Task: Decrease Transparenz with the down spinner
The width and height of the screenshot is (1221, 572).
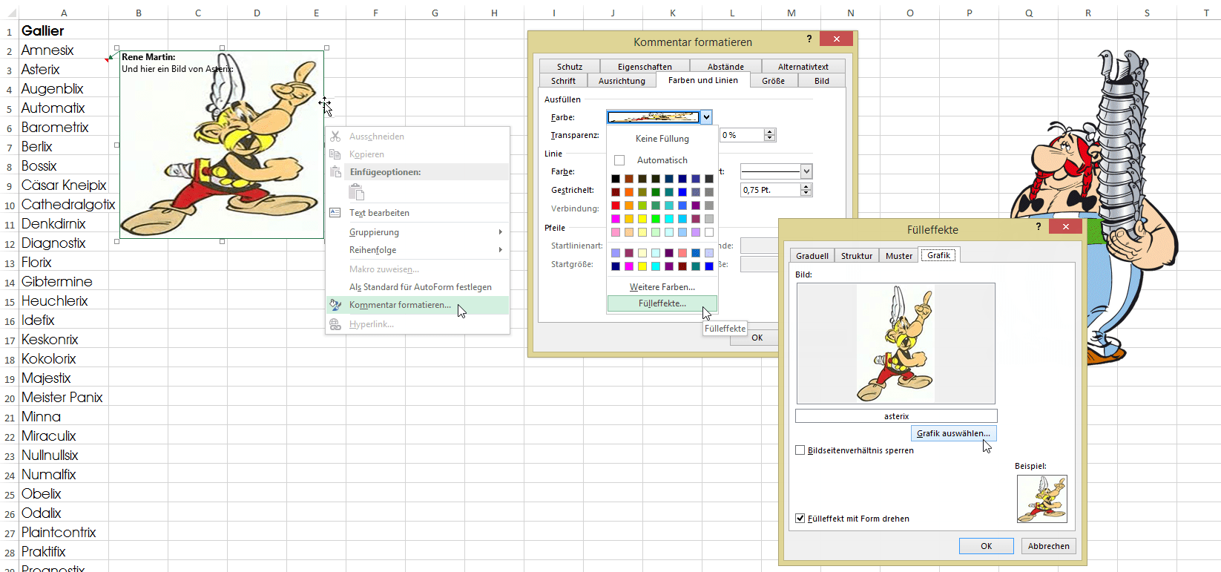Action: 770,138
